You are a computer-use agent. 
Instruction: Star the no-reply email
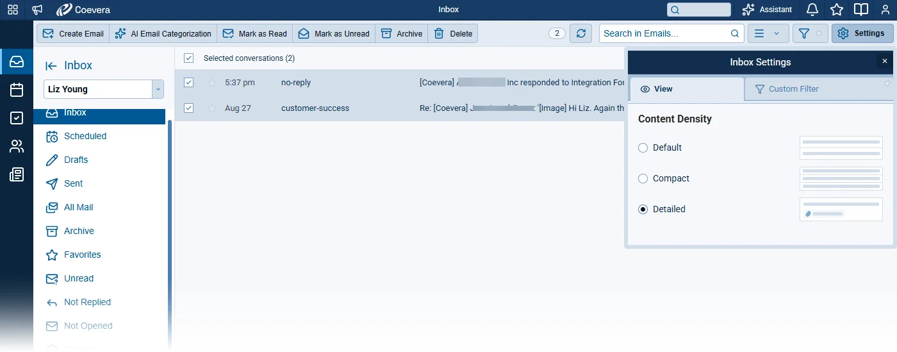coord(212,82)
